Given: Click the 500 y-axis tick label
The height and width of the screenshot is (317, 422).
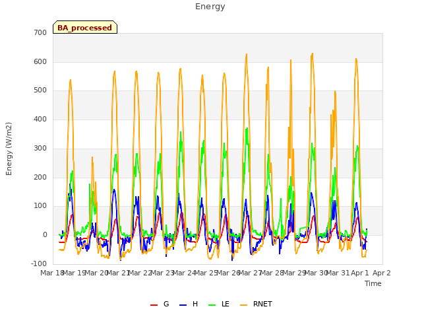Looking at the screenshot, I should 40,90.
